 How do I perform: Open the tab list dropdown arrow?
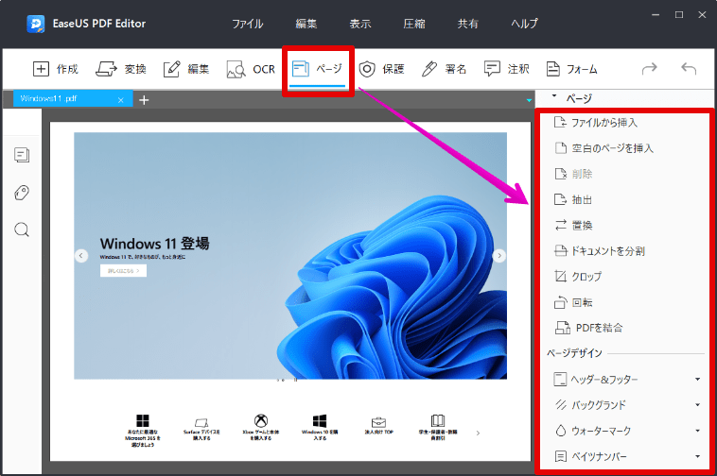click(x=529, y=100)
